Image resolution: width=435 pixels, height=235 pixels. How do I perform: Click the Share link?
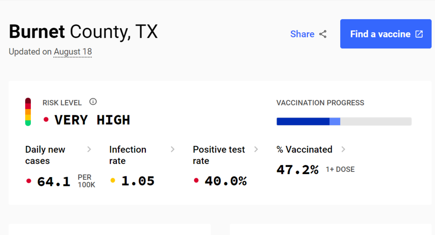coord(302,34)
